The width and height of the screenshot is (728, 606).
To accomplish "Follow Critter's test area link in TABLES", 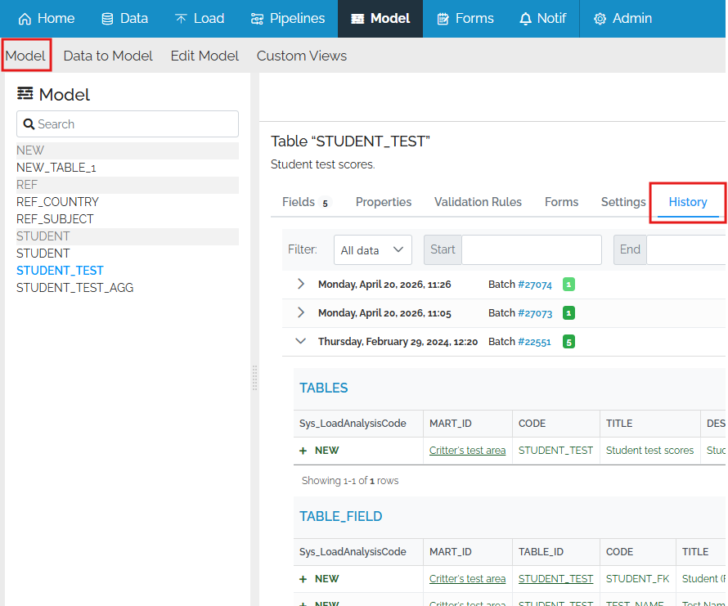I will [467, 451].
